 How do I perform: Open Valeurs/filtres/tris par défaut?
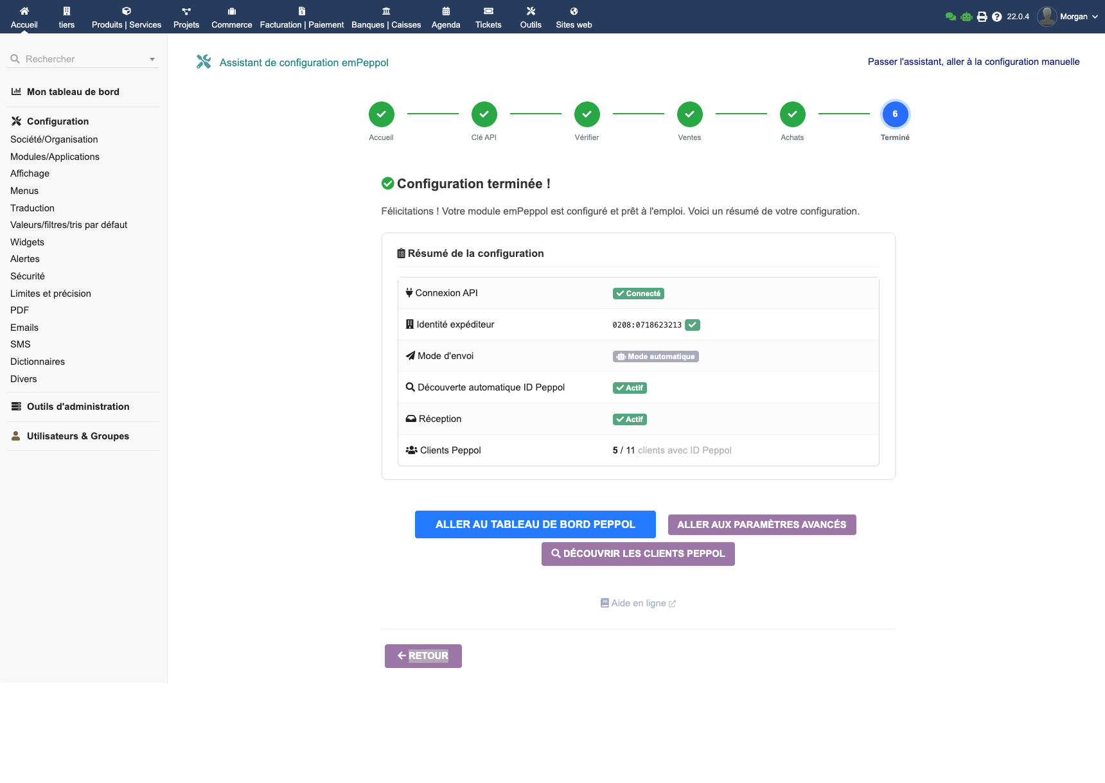pos(69,225)
